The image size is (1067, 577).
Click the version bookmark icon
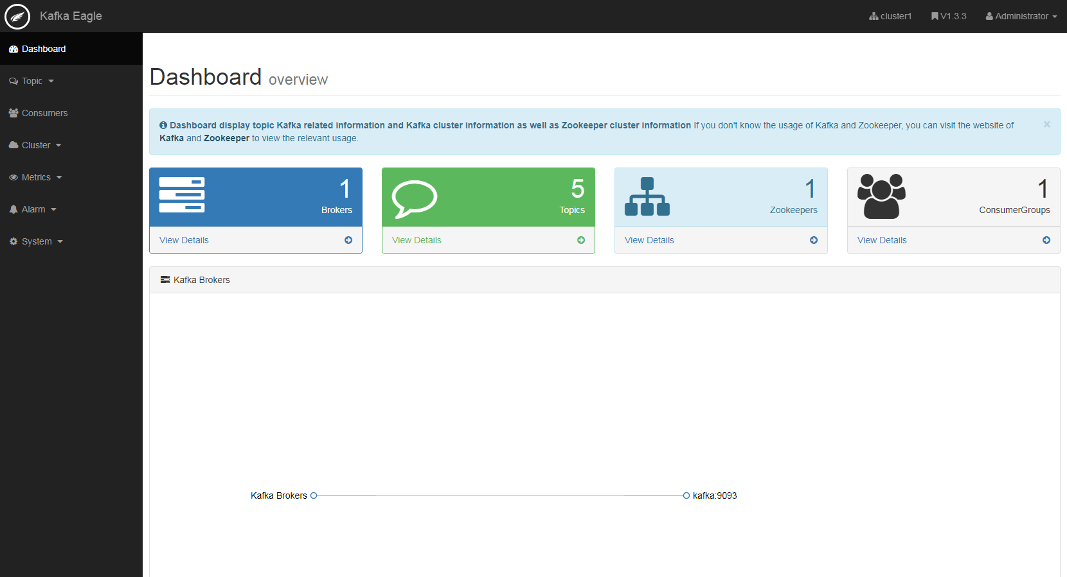tap(935, 16)
